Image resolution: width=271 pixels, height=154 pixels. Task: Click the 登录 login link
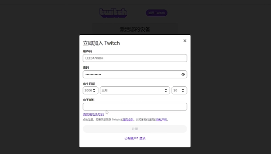(x=142, y=138)
